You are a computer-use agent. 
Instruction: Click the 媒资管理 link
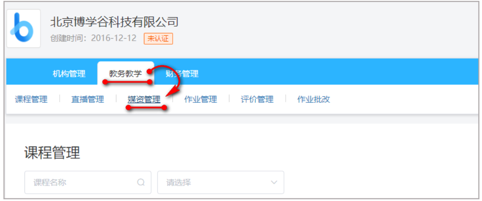[x=144, y=99]
